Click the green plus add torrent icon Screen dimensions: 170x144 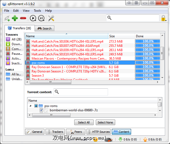pos(15,18)
